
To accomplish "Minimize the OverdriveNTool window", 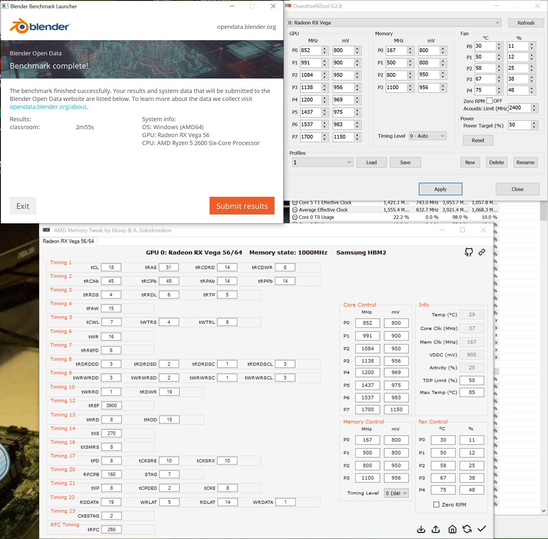I will [x=496, y=6].
